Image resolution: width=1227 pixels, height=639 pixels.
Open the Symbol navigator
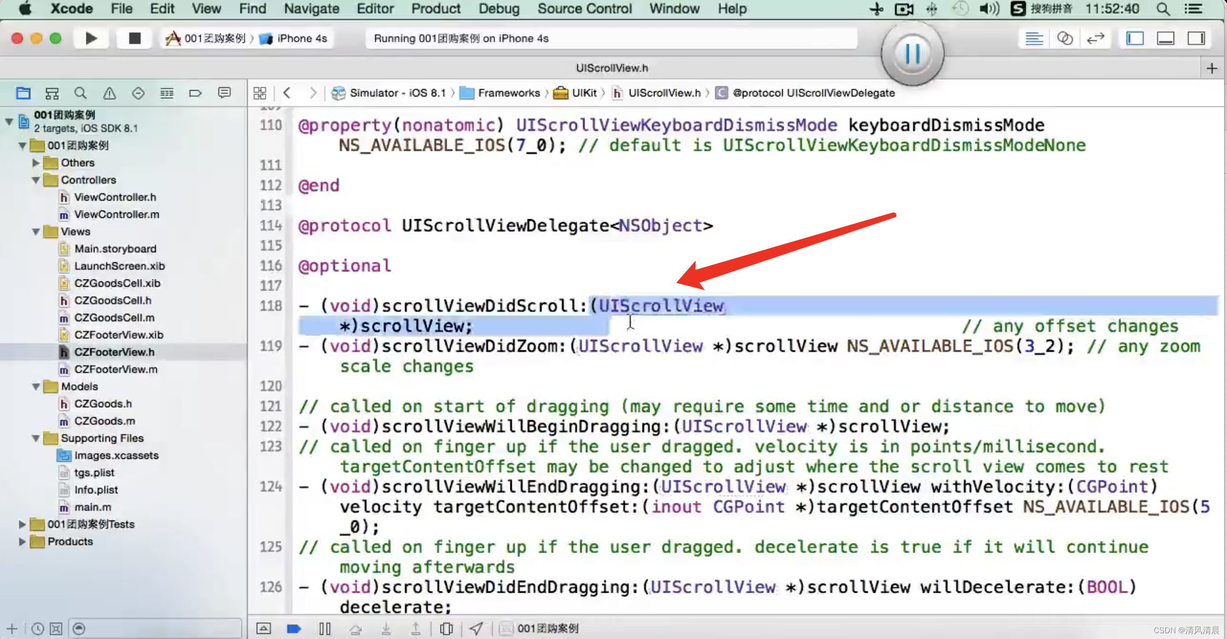pyautogui.click(x=52, y=93)
